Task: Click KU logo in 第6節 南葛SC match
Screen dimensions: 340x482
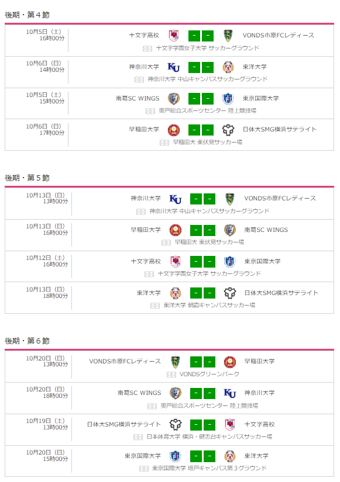Action: 230,393
